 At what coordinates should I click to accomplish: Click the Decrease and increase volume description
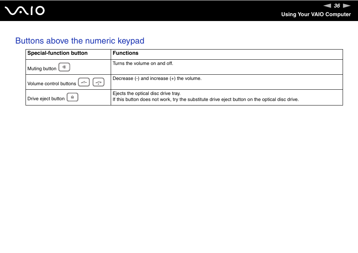point(157,78)
